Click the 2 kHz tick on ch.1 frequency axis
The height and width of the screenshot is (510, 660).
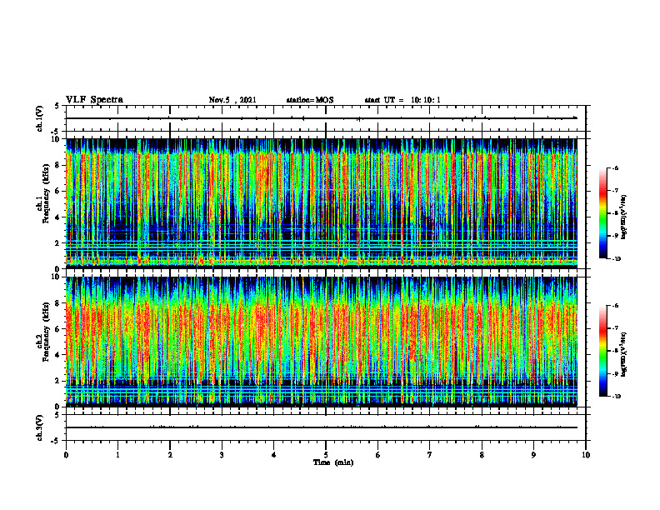[x=58, y=242]
